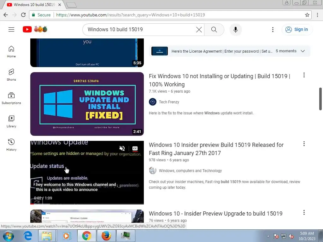
Task: Click the Windows, computers and Technology avatar
Action: point(153,170)
